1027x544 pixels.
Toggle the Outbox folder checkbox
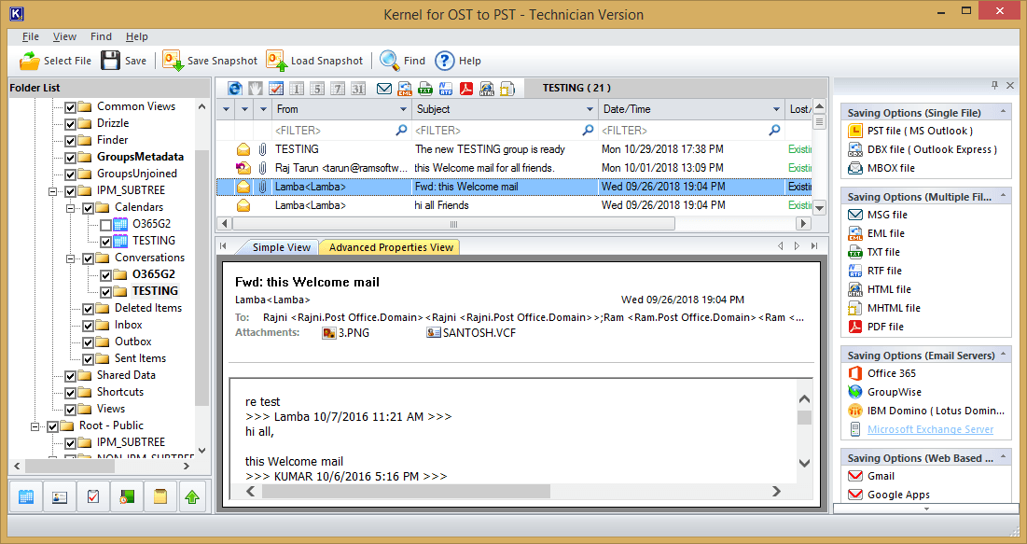(88, 342)
